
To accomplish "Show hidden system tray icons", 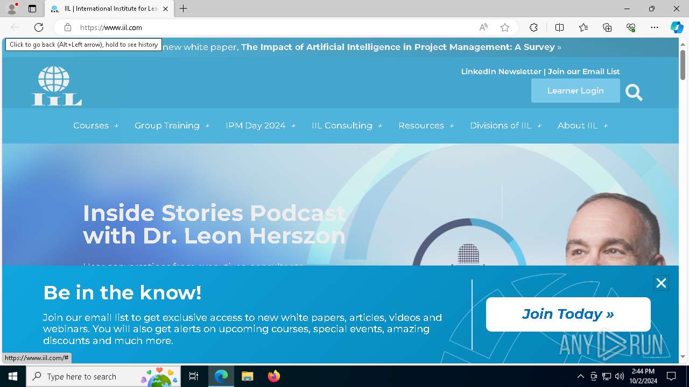I will click(580, 376).
